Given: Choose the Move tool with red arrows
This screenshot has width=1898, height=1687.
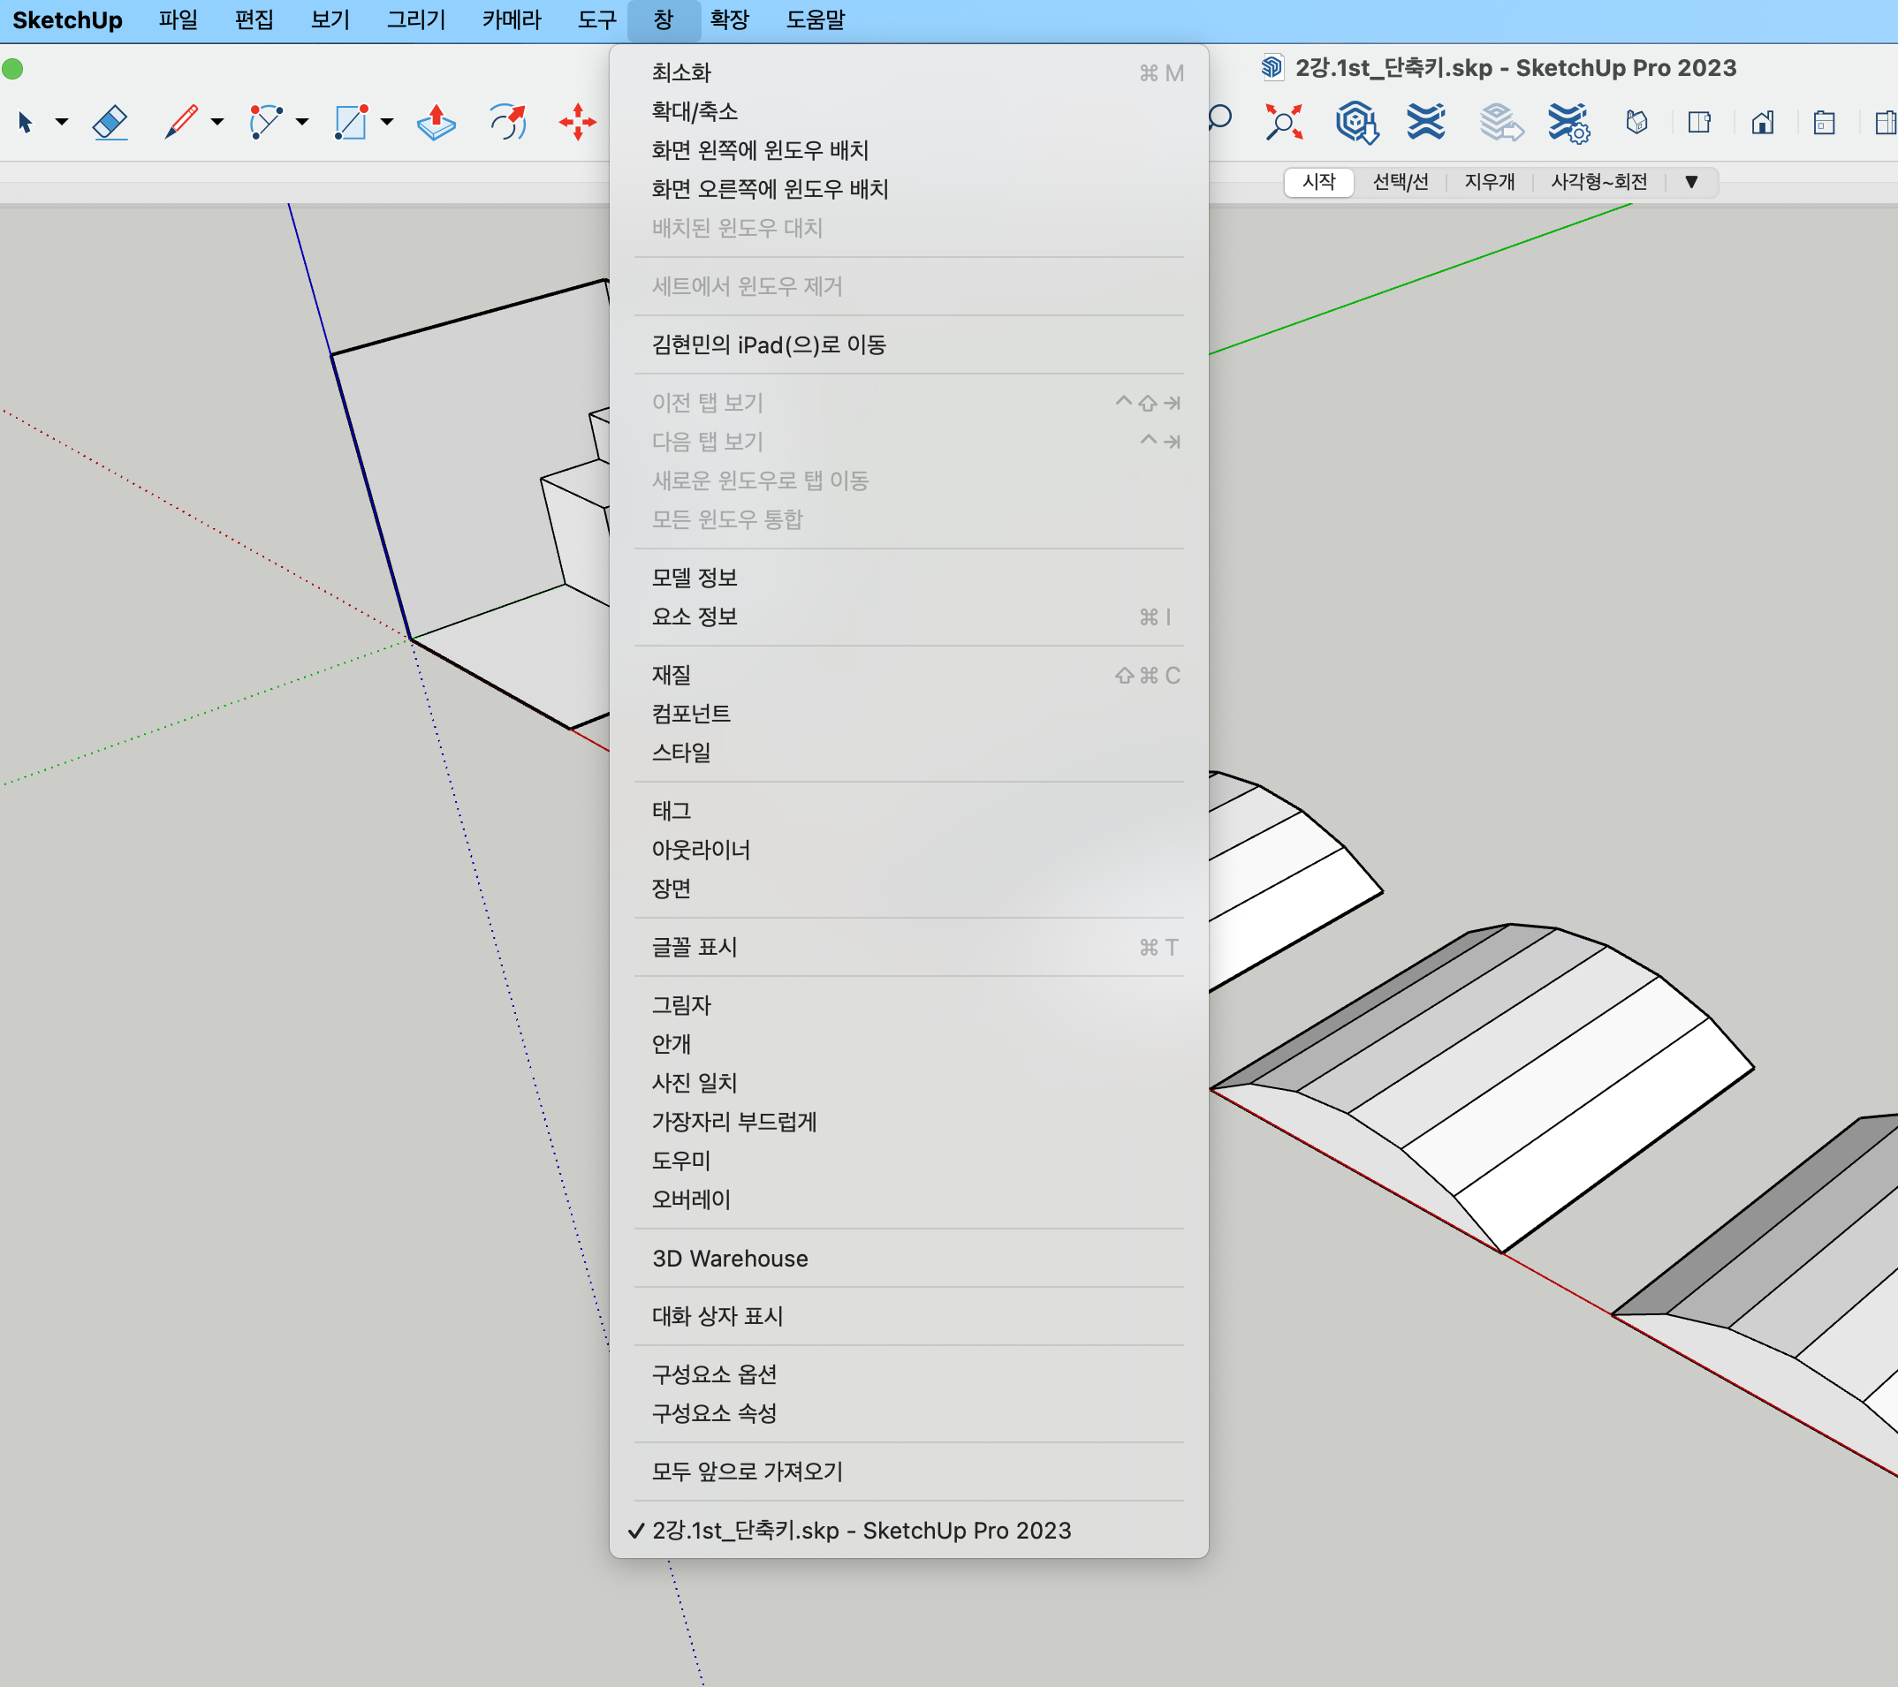Looking at the screenshot, I should tap(578, 122).
